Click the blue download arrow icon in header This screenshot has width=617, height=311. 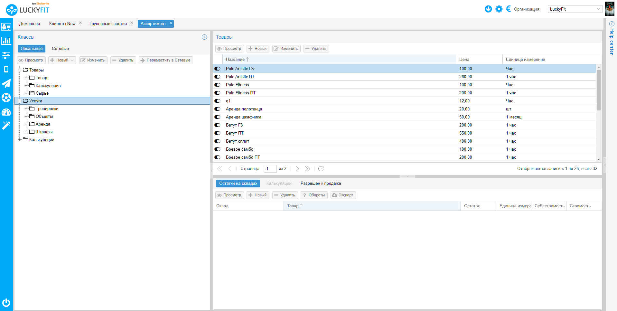(x=488, y=9)
